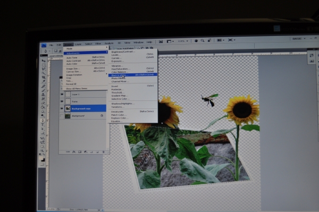This screenshot has height=212, width=319.
Task: Click Canvas Size in Image menu
Action: (86, 72)
